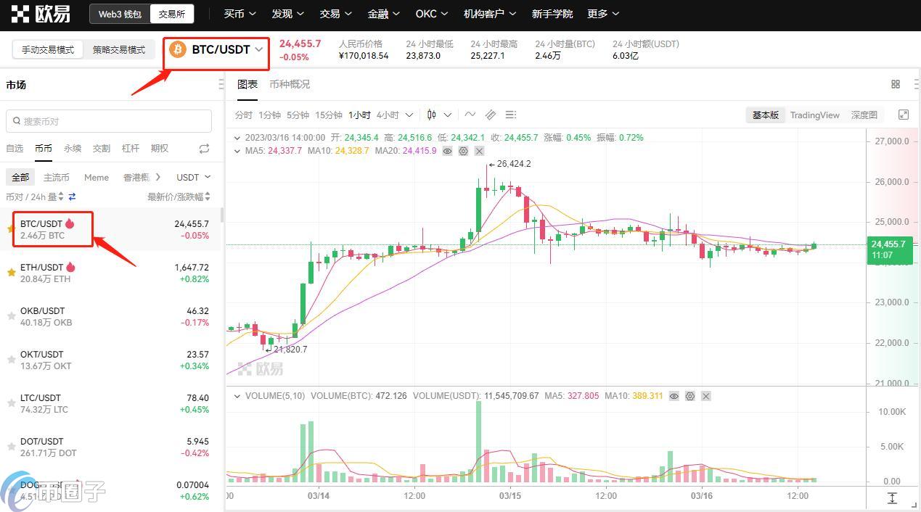
Task: Click the market list scrollbar
Action: click(222, 215)
